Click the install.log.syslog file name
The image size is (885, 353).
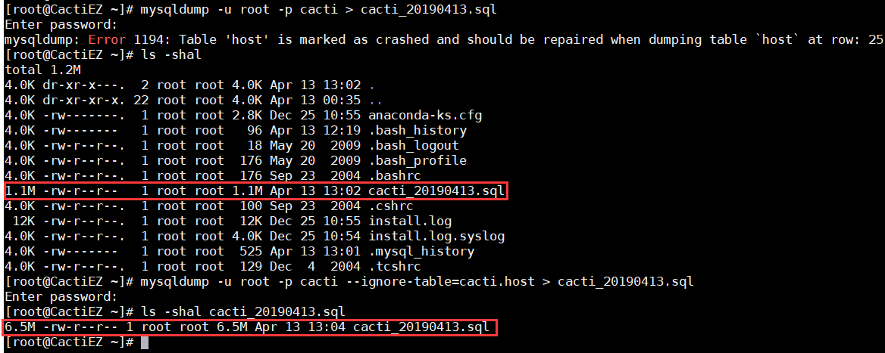[x=436, y=237]
